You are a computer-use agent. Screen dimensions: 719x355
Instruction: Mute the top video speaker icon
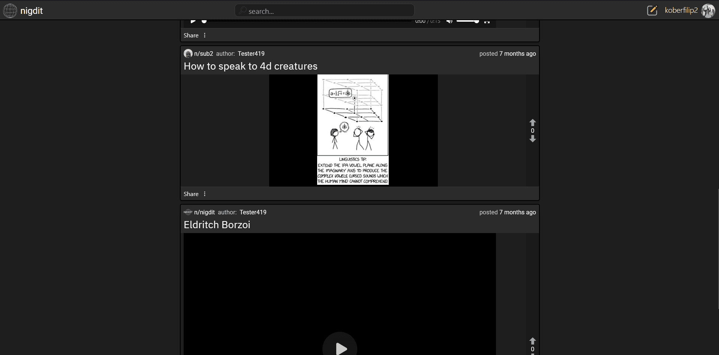pos(449,21)
